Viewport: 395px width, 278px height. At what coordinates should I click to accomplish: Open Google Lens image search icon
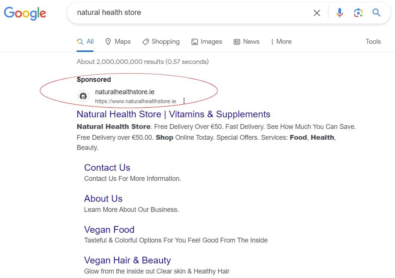[x=358, y=13]
